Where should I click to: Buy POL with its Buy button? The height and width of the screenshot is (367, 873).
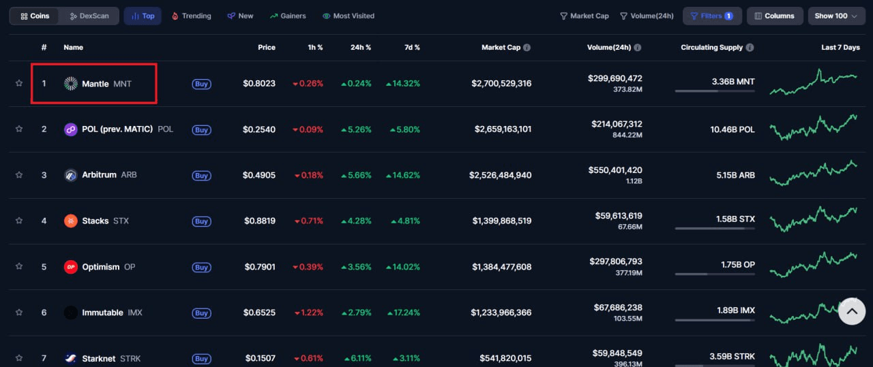201,129
